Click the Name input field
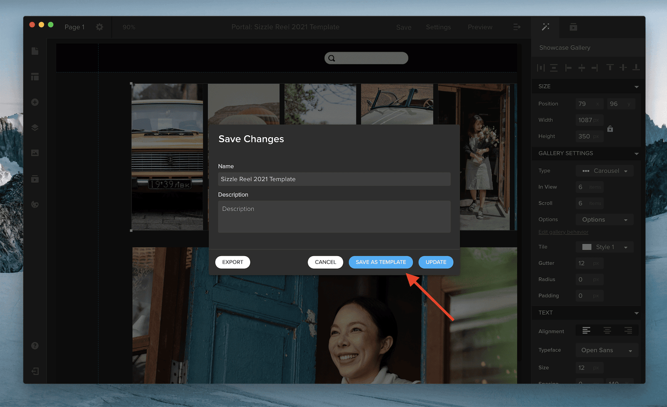Screen dimensions: 667x407 coord(334,179)
